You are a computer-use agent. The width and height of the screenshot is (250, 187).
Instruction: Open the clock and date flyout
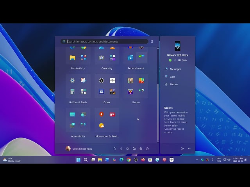(x=238, y=160)
